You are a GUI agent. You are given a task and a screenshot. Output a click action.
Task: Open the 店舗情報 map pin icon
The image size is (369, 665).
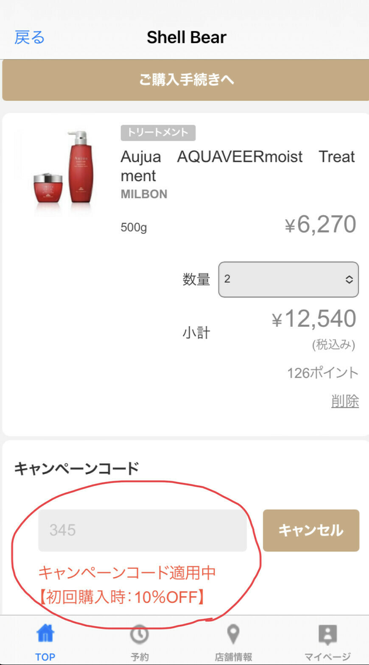pos(233,634)
